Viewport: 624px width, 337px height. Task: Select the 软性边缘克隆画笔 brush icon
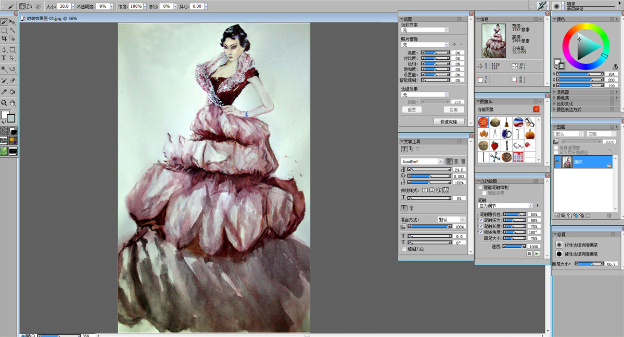(x=559, y=245)
